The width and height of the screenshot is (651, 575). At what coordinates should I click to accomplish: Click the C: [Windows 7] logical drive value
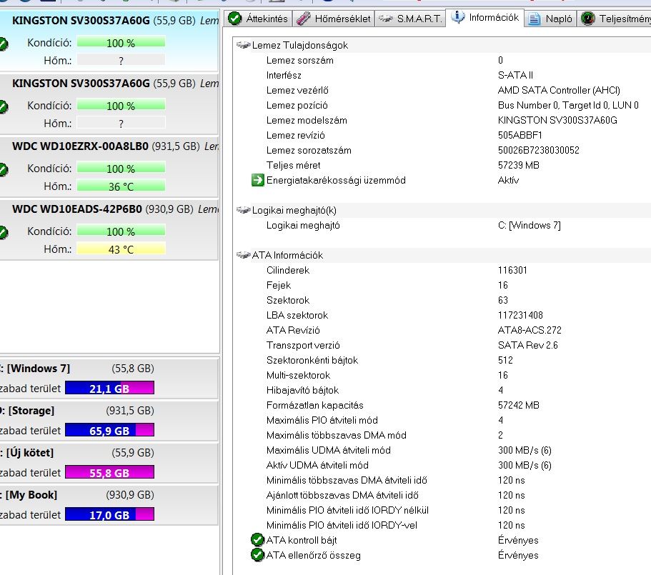point(530,225)
